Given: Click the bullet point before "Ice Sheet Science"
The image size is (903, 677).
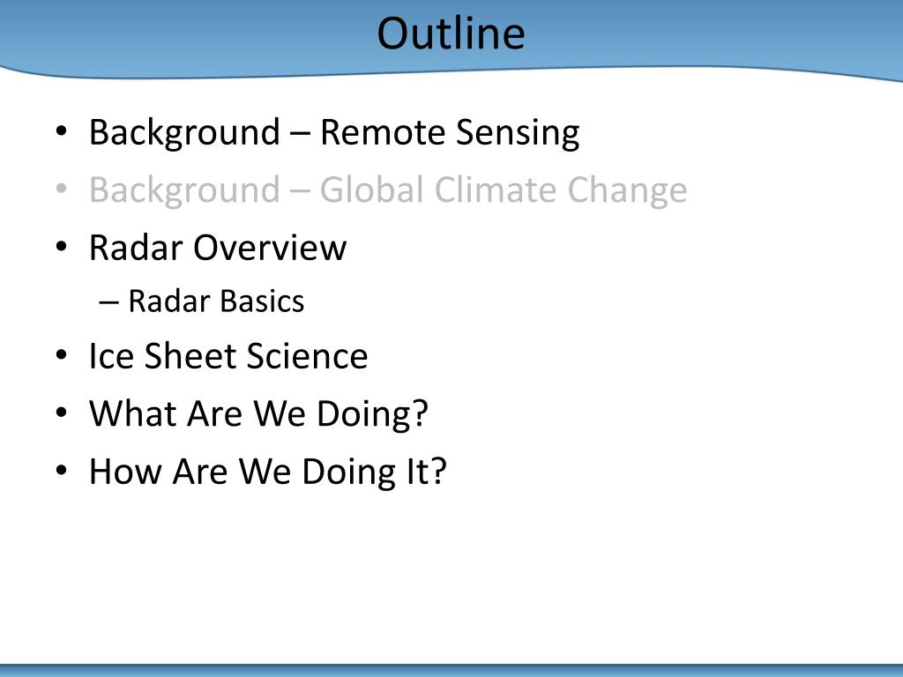Looking at the screenshot, I should click(60, 358).
